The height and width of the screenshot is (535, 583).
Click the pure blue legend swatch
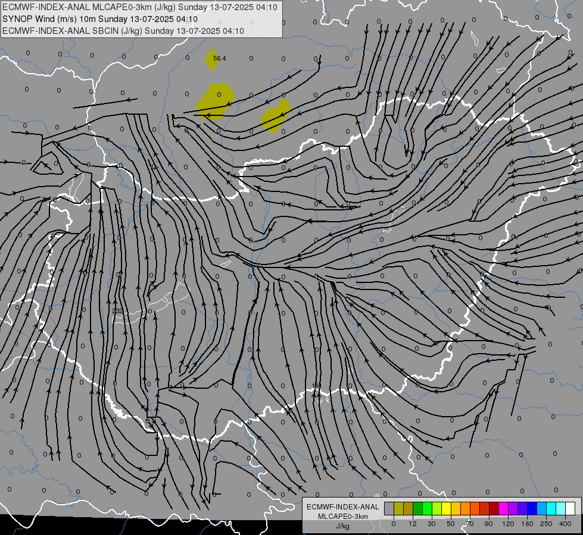(532, 508)
